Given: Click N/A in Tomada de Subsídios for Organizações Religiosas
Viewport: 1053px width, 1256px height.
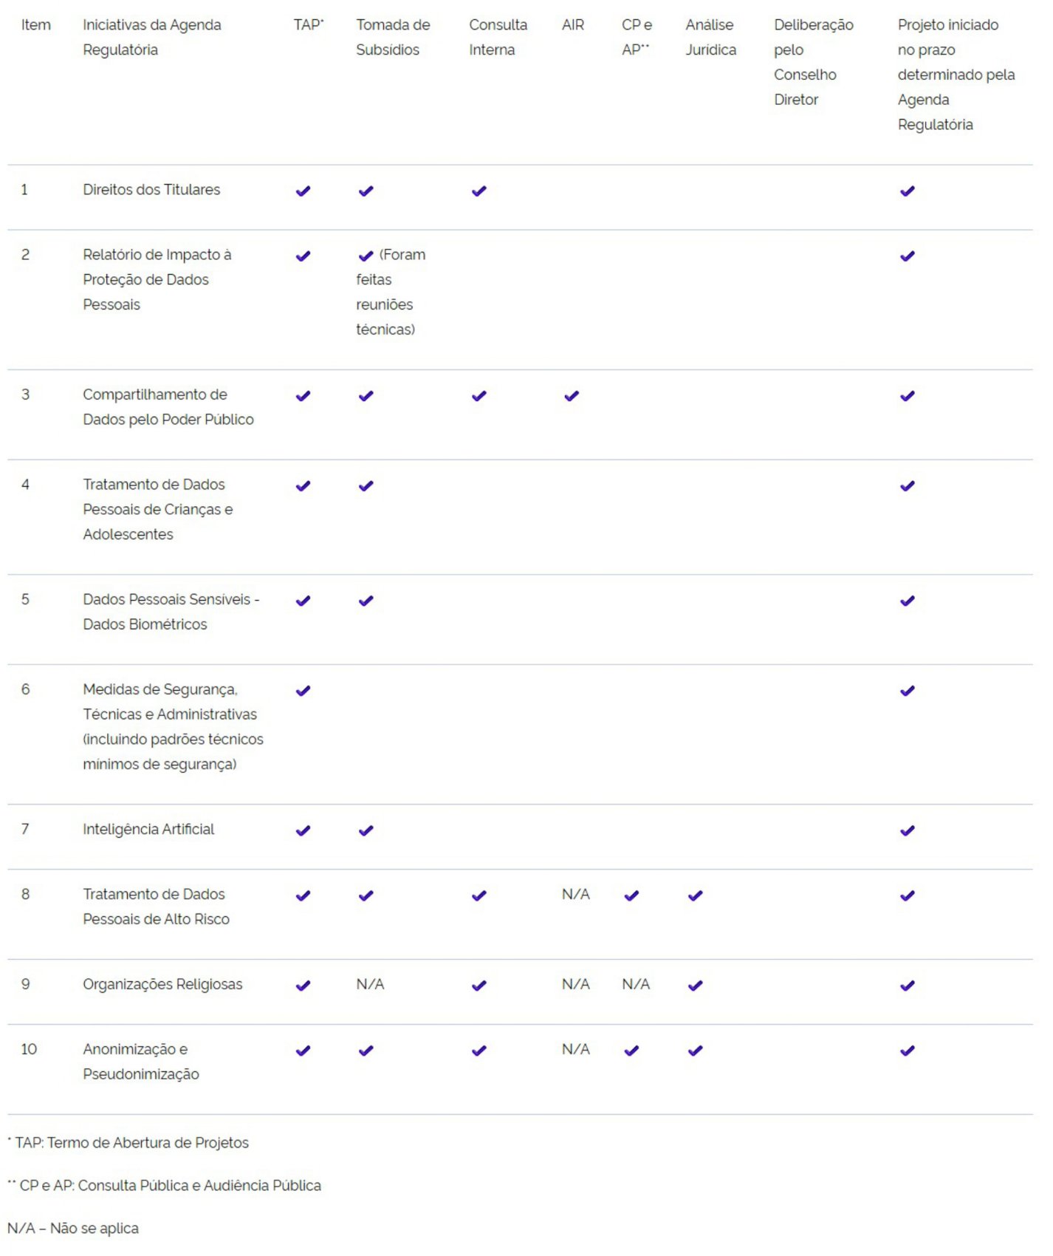Looking at the screenshot, I should pos(370,984).
